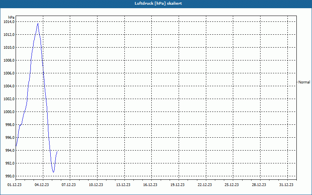
Task: Click the pressure curve peak near 1014 hPa
Action: (38, 23)
